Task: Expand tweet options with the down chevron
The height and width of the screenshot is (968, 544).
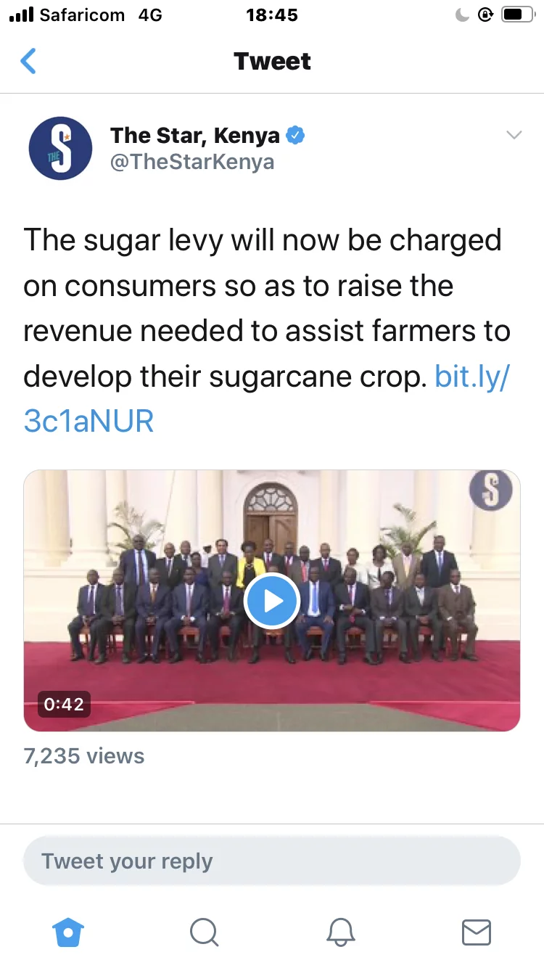Action: pyautogui.click(x=514, y=135)
